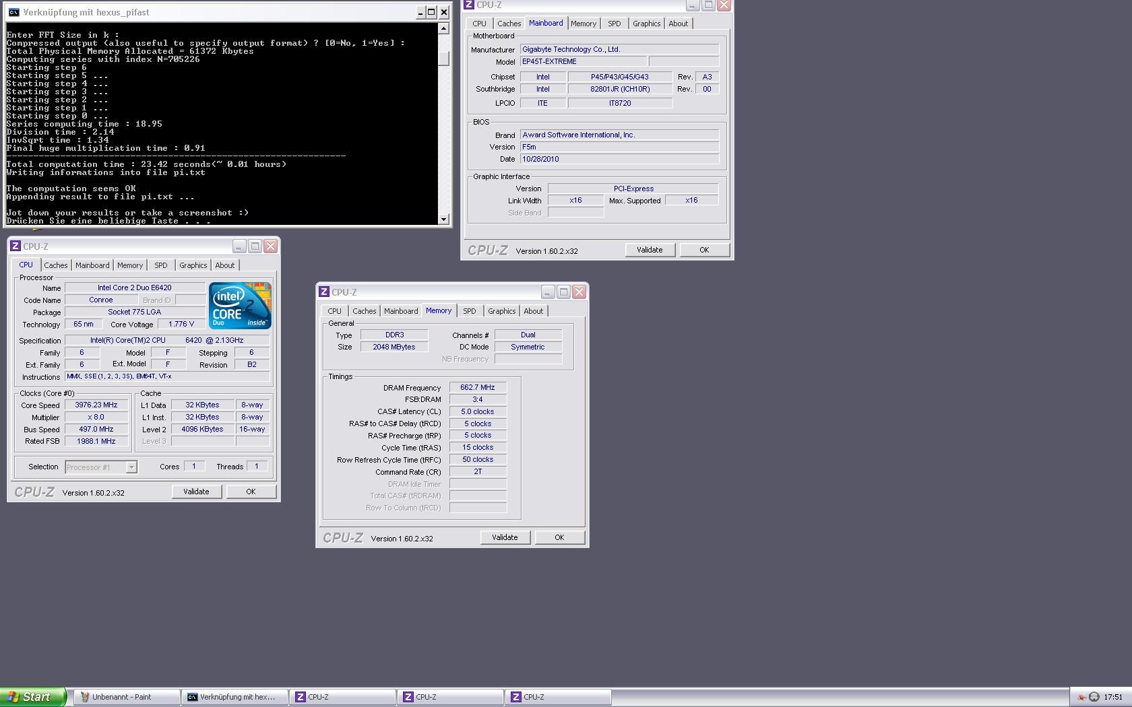Switch to Caches tab in the Mainboard window

tap(509, 24)
